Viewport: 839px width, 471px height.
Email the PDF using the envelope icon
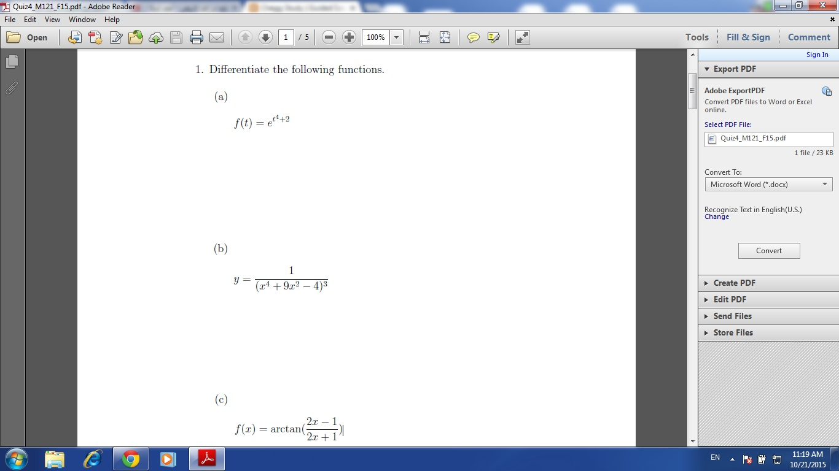click(216, 37)
